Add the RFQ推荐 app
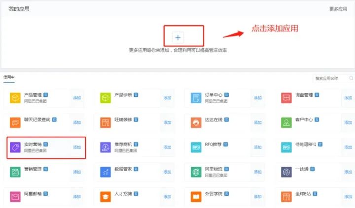This screenshot has width=355, height=208. pos(258,147)
